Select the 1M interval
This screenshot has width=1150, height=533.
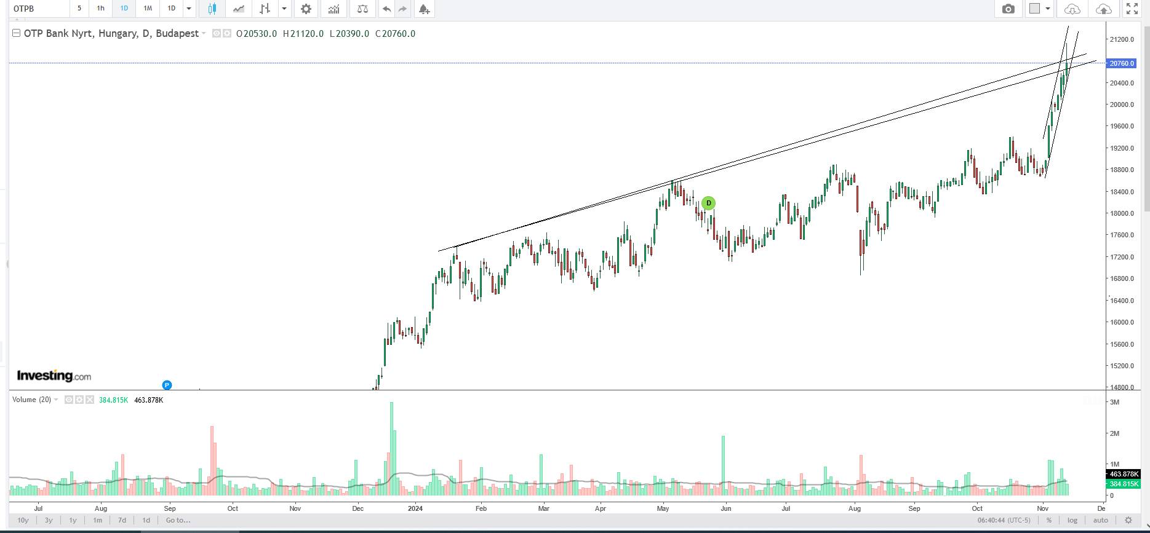pyautogui.click(x=148, y=9)
